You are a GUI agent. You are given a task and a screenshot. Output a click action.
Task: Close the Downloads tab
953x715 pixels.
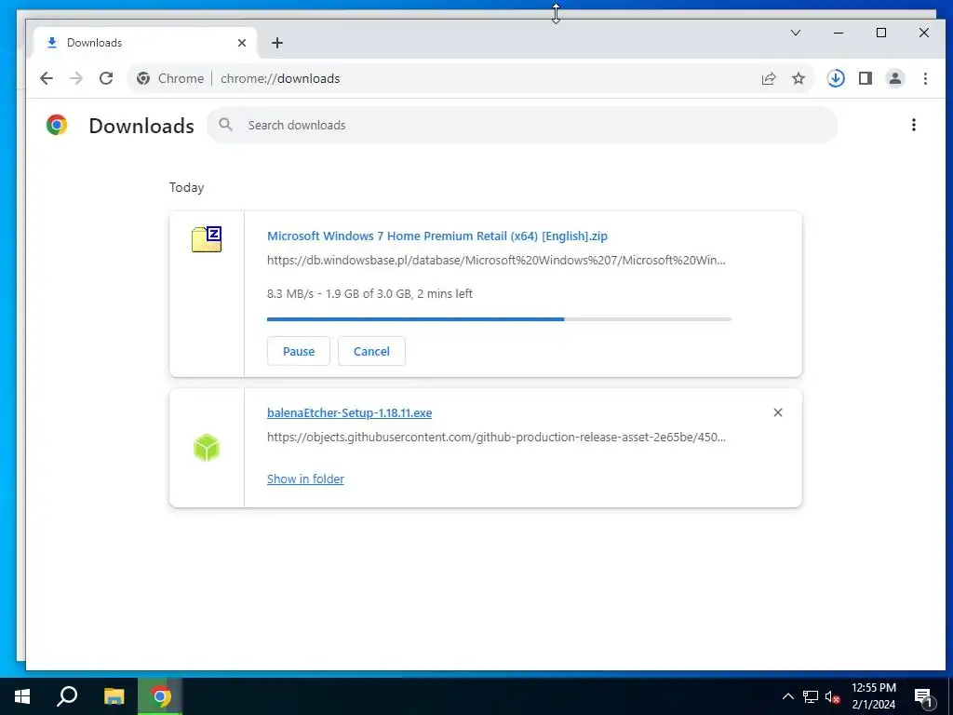coord(242,43)
